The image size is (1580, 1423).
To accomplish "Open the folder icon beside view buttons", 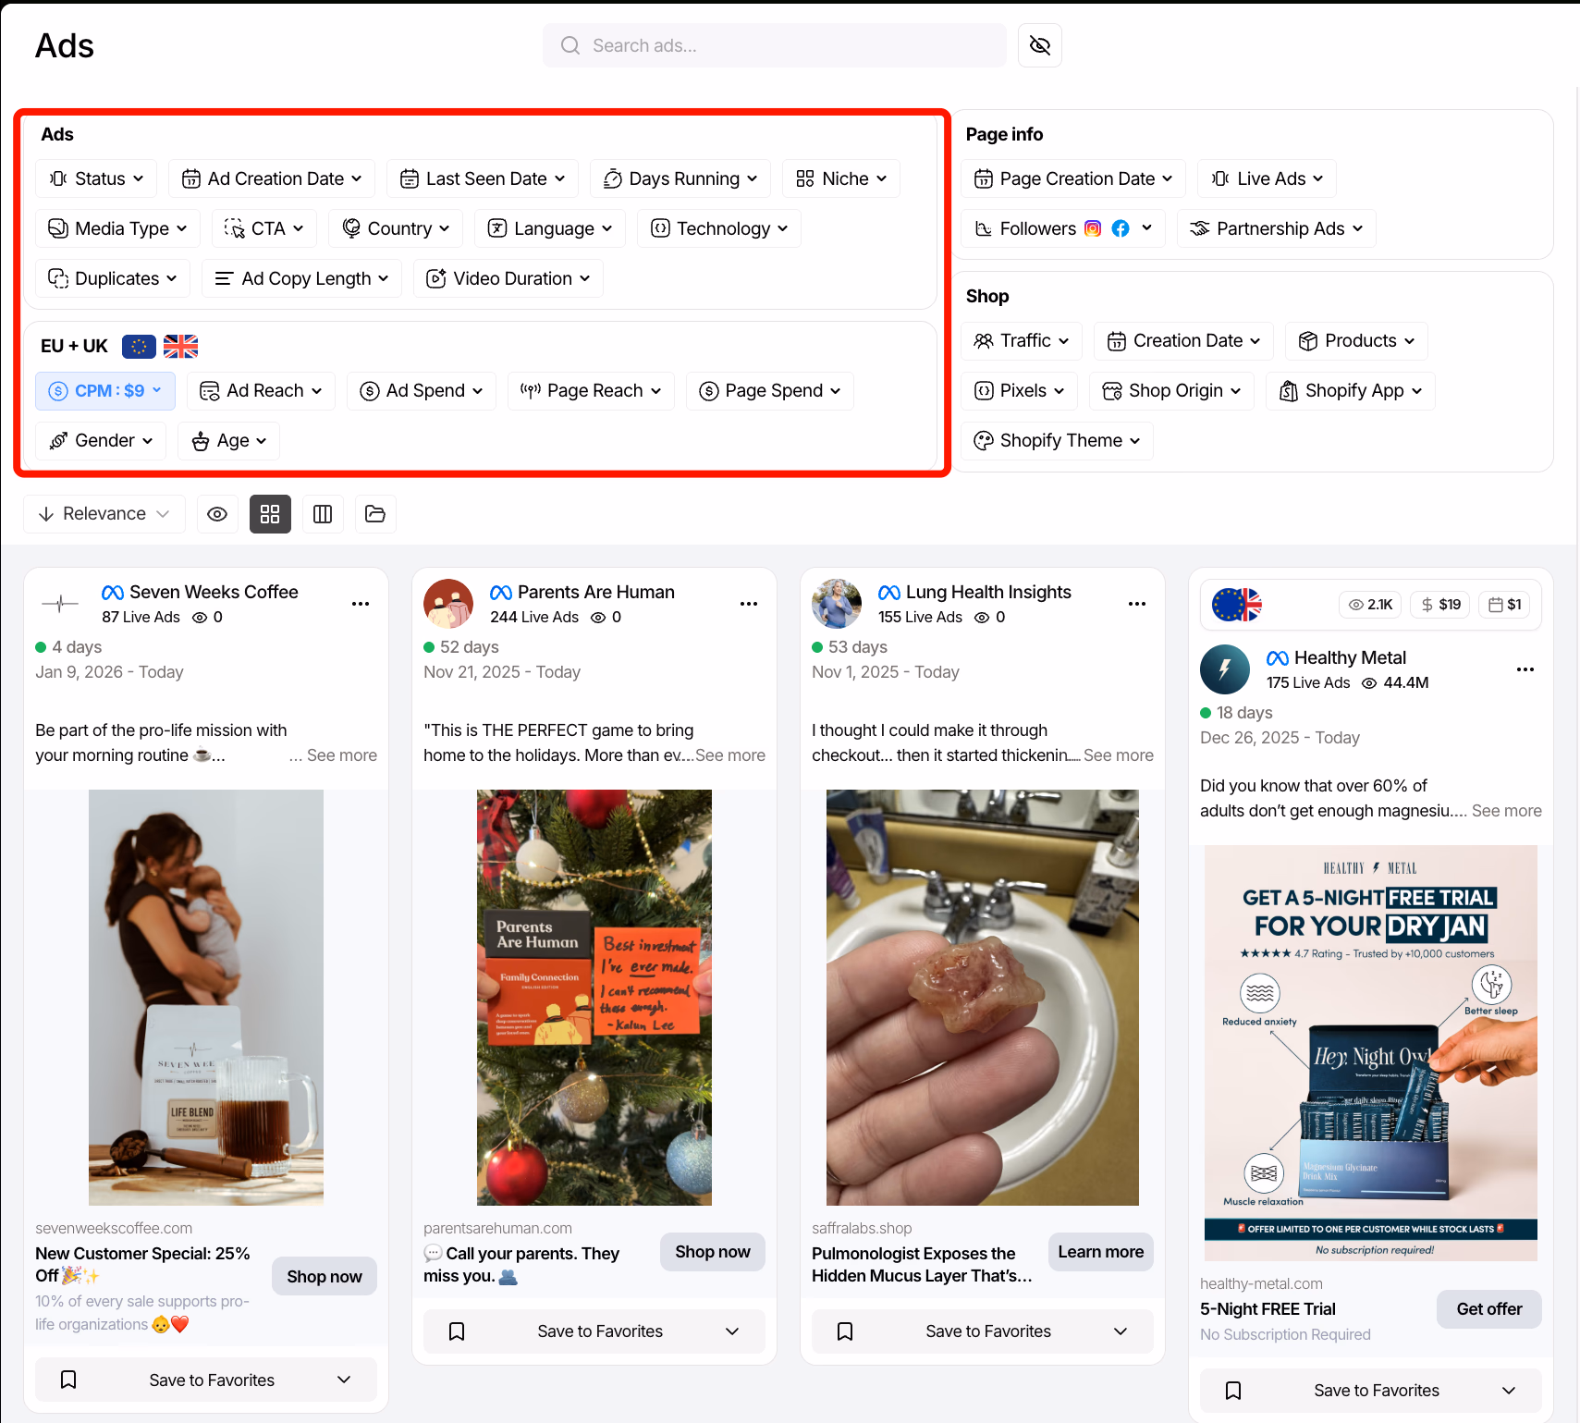I will 375,514.
